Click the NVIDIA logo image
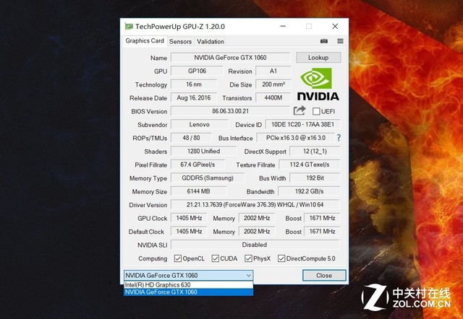Screen dimensions: 463x319 pyautogui.click(x=318, y=84)
